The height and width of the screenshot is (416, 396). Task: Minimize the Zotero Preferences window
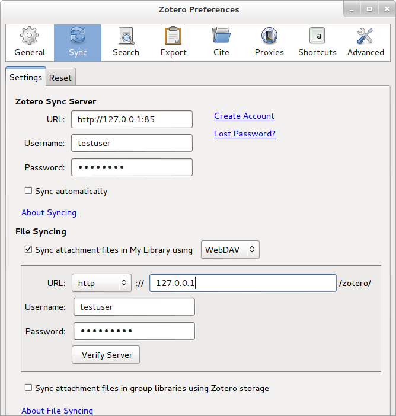point(352,9)
